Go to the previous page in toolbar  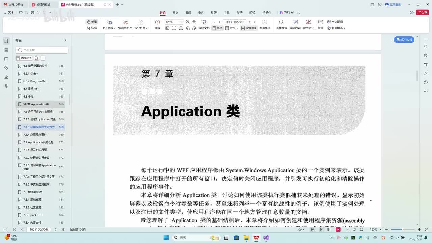[219, 22]
